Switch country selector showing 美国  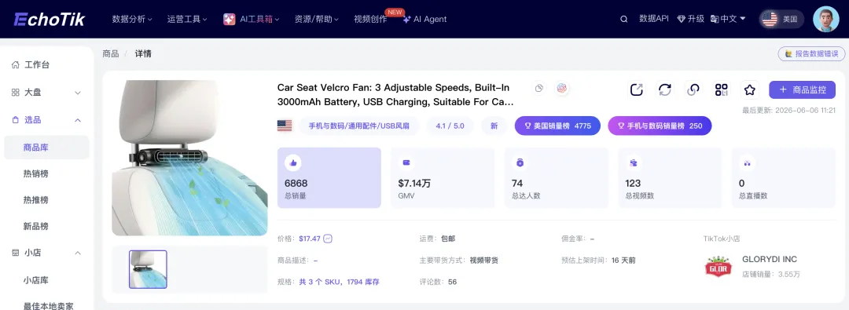point(781,19)
